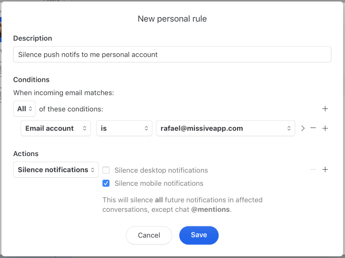Uncheck the Silence mobile notifications checkbox
Image resolution: width=345 pixels, height=258 pixels.
[x=106, y=183]
